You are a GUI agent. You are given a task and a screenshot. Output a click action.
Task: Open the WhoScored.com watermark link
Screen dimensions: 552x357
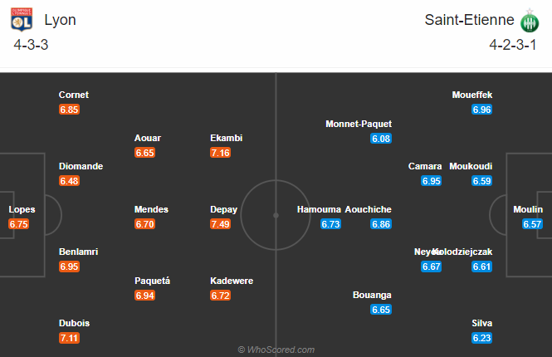point(276,350)
